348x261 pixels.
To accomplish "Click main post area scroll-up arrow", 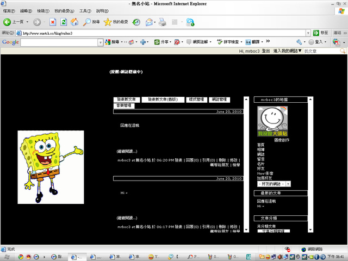I will 246,100.
